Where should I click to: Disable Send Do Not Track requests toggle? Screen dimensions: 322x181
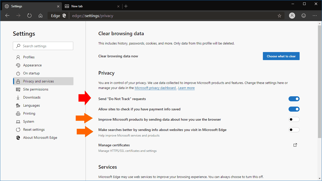294,99
